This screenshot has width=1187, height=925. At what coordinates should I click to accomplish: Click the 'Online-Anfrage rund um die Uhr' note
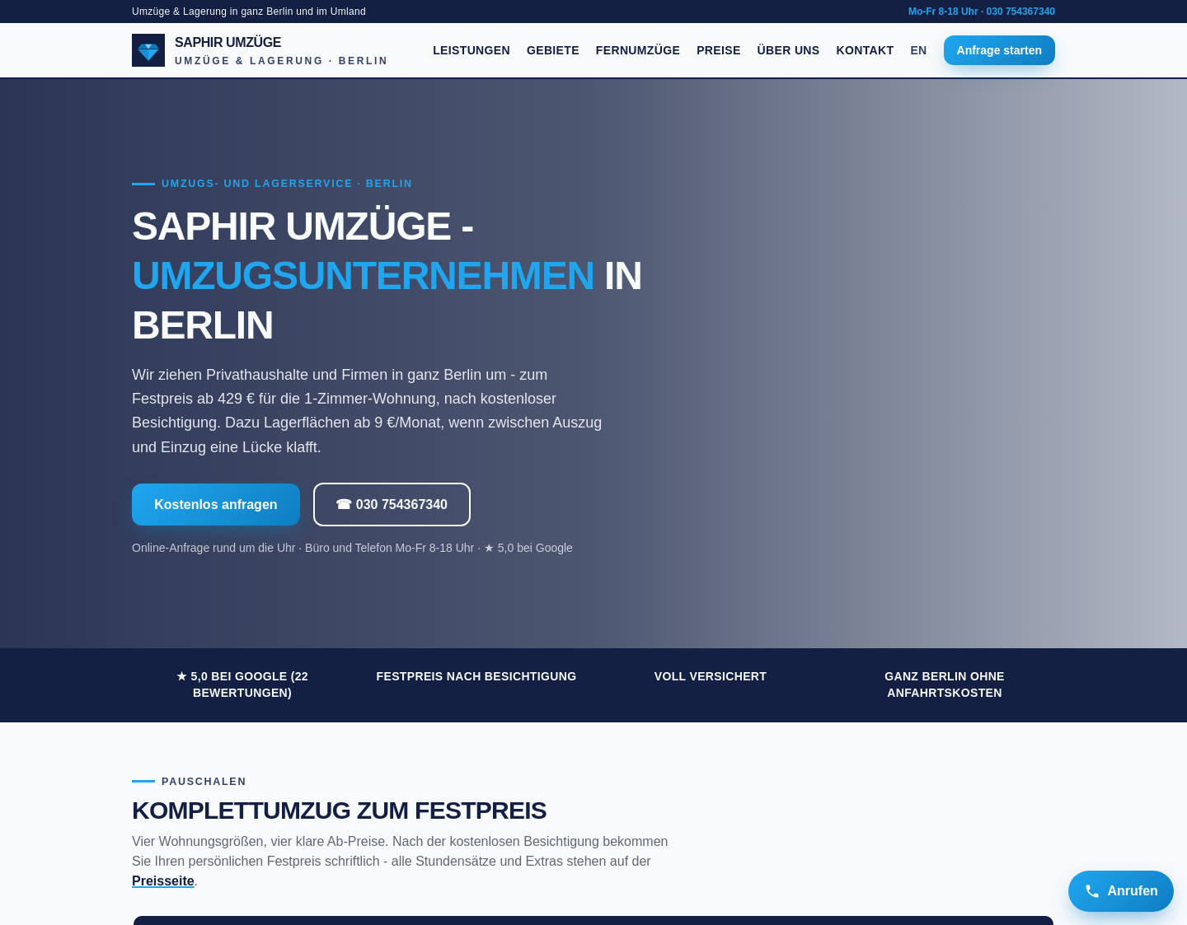352,548
